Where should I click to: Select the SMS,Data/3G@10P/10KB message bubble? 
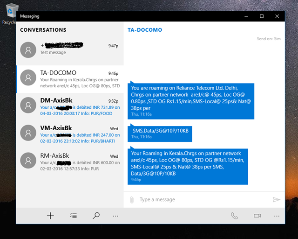[160, 134]
